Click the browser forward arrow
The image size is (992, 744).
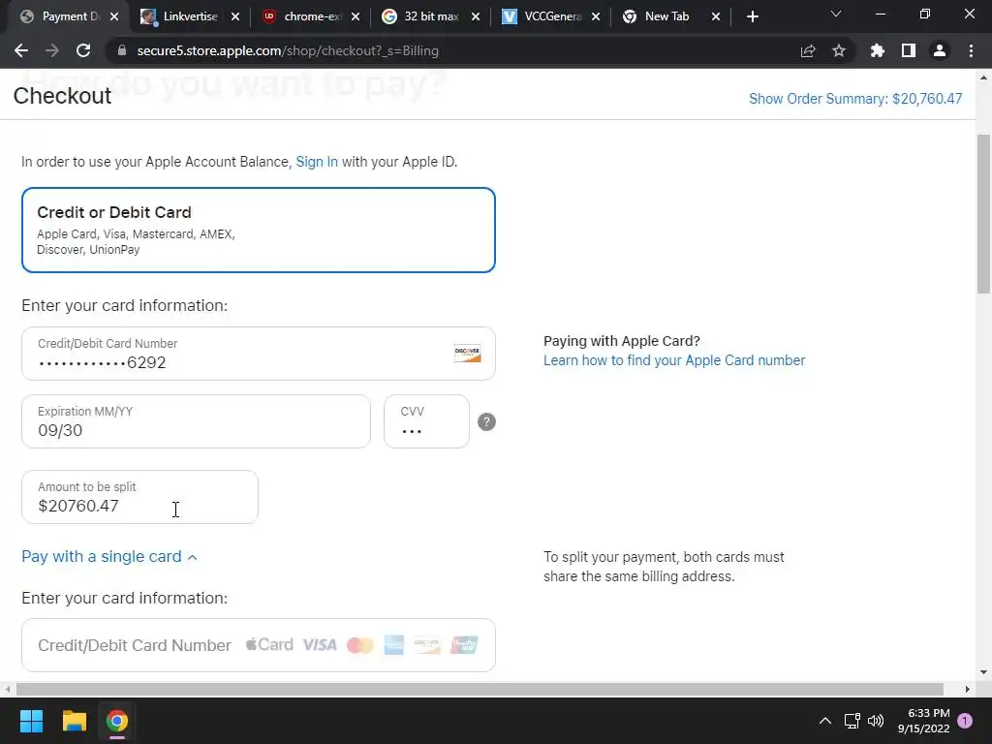tap(52, 50)
